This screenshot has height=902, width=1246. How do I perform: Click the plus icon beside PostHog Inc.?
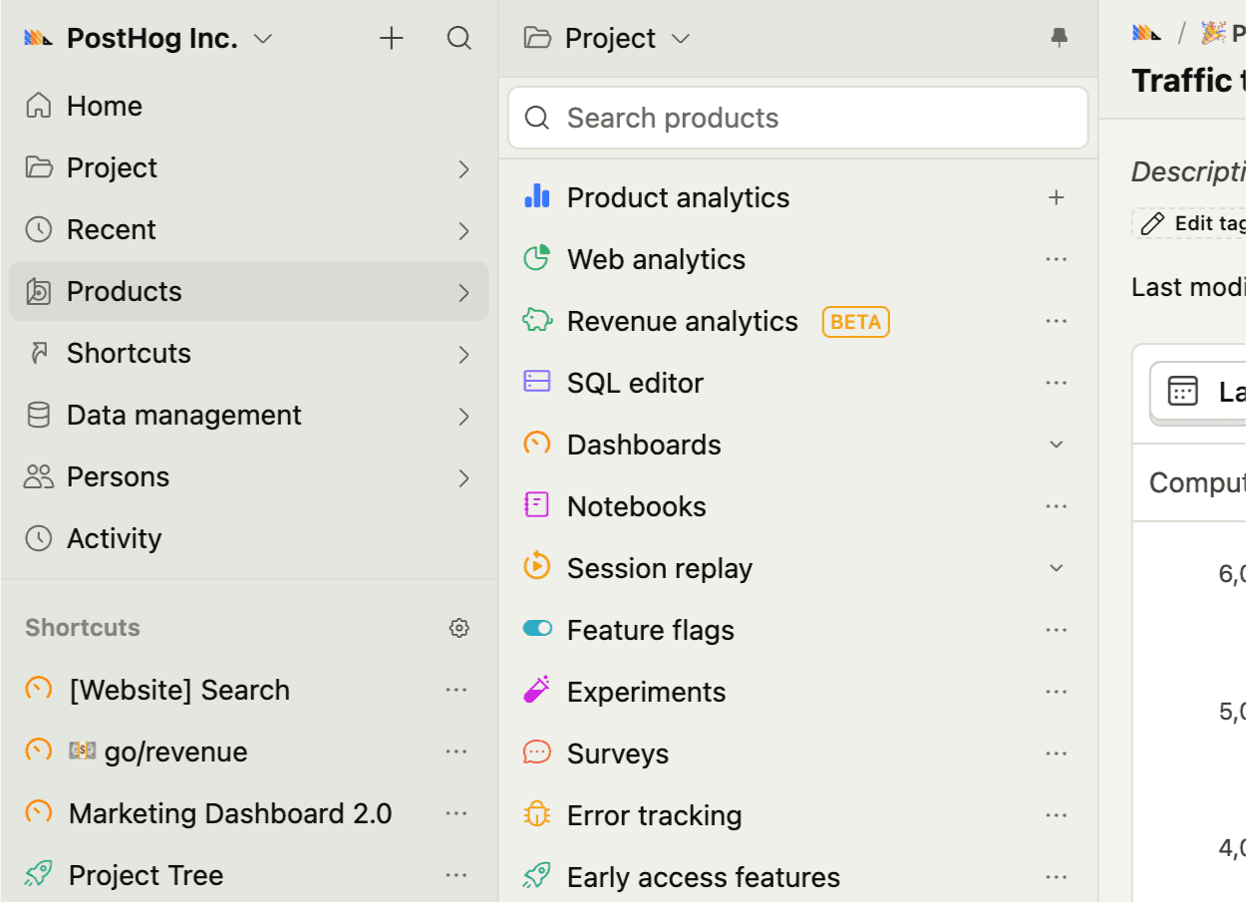[392, 39]
